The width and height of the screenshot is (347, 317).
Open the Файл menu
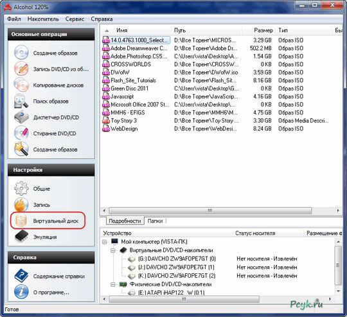tap(14, 19)
